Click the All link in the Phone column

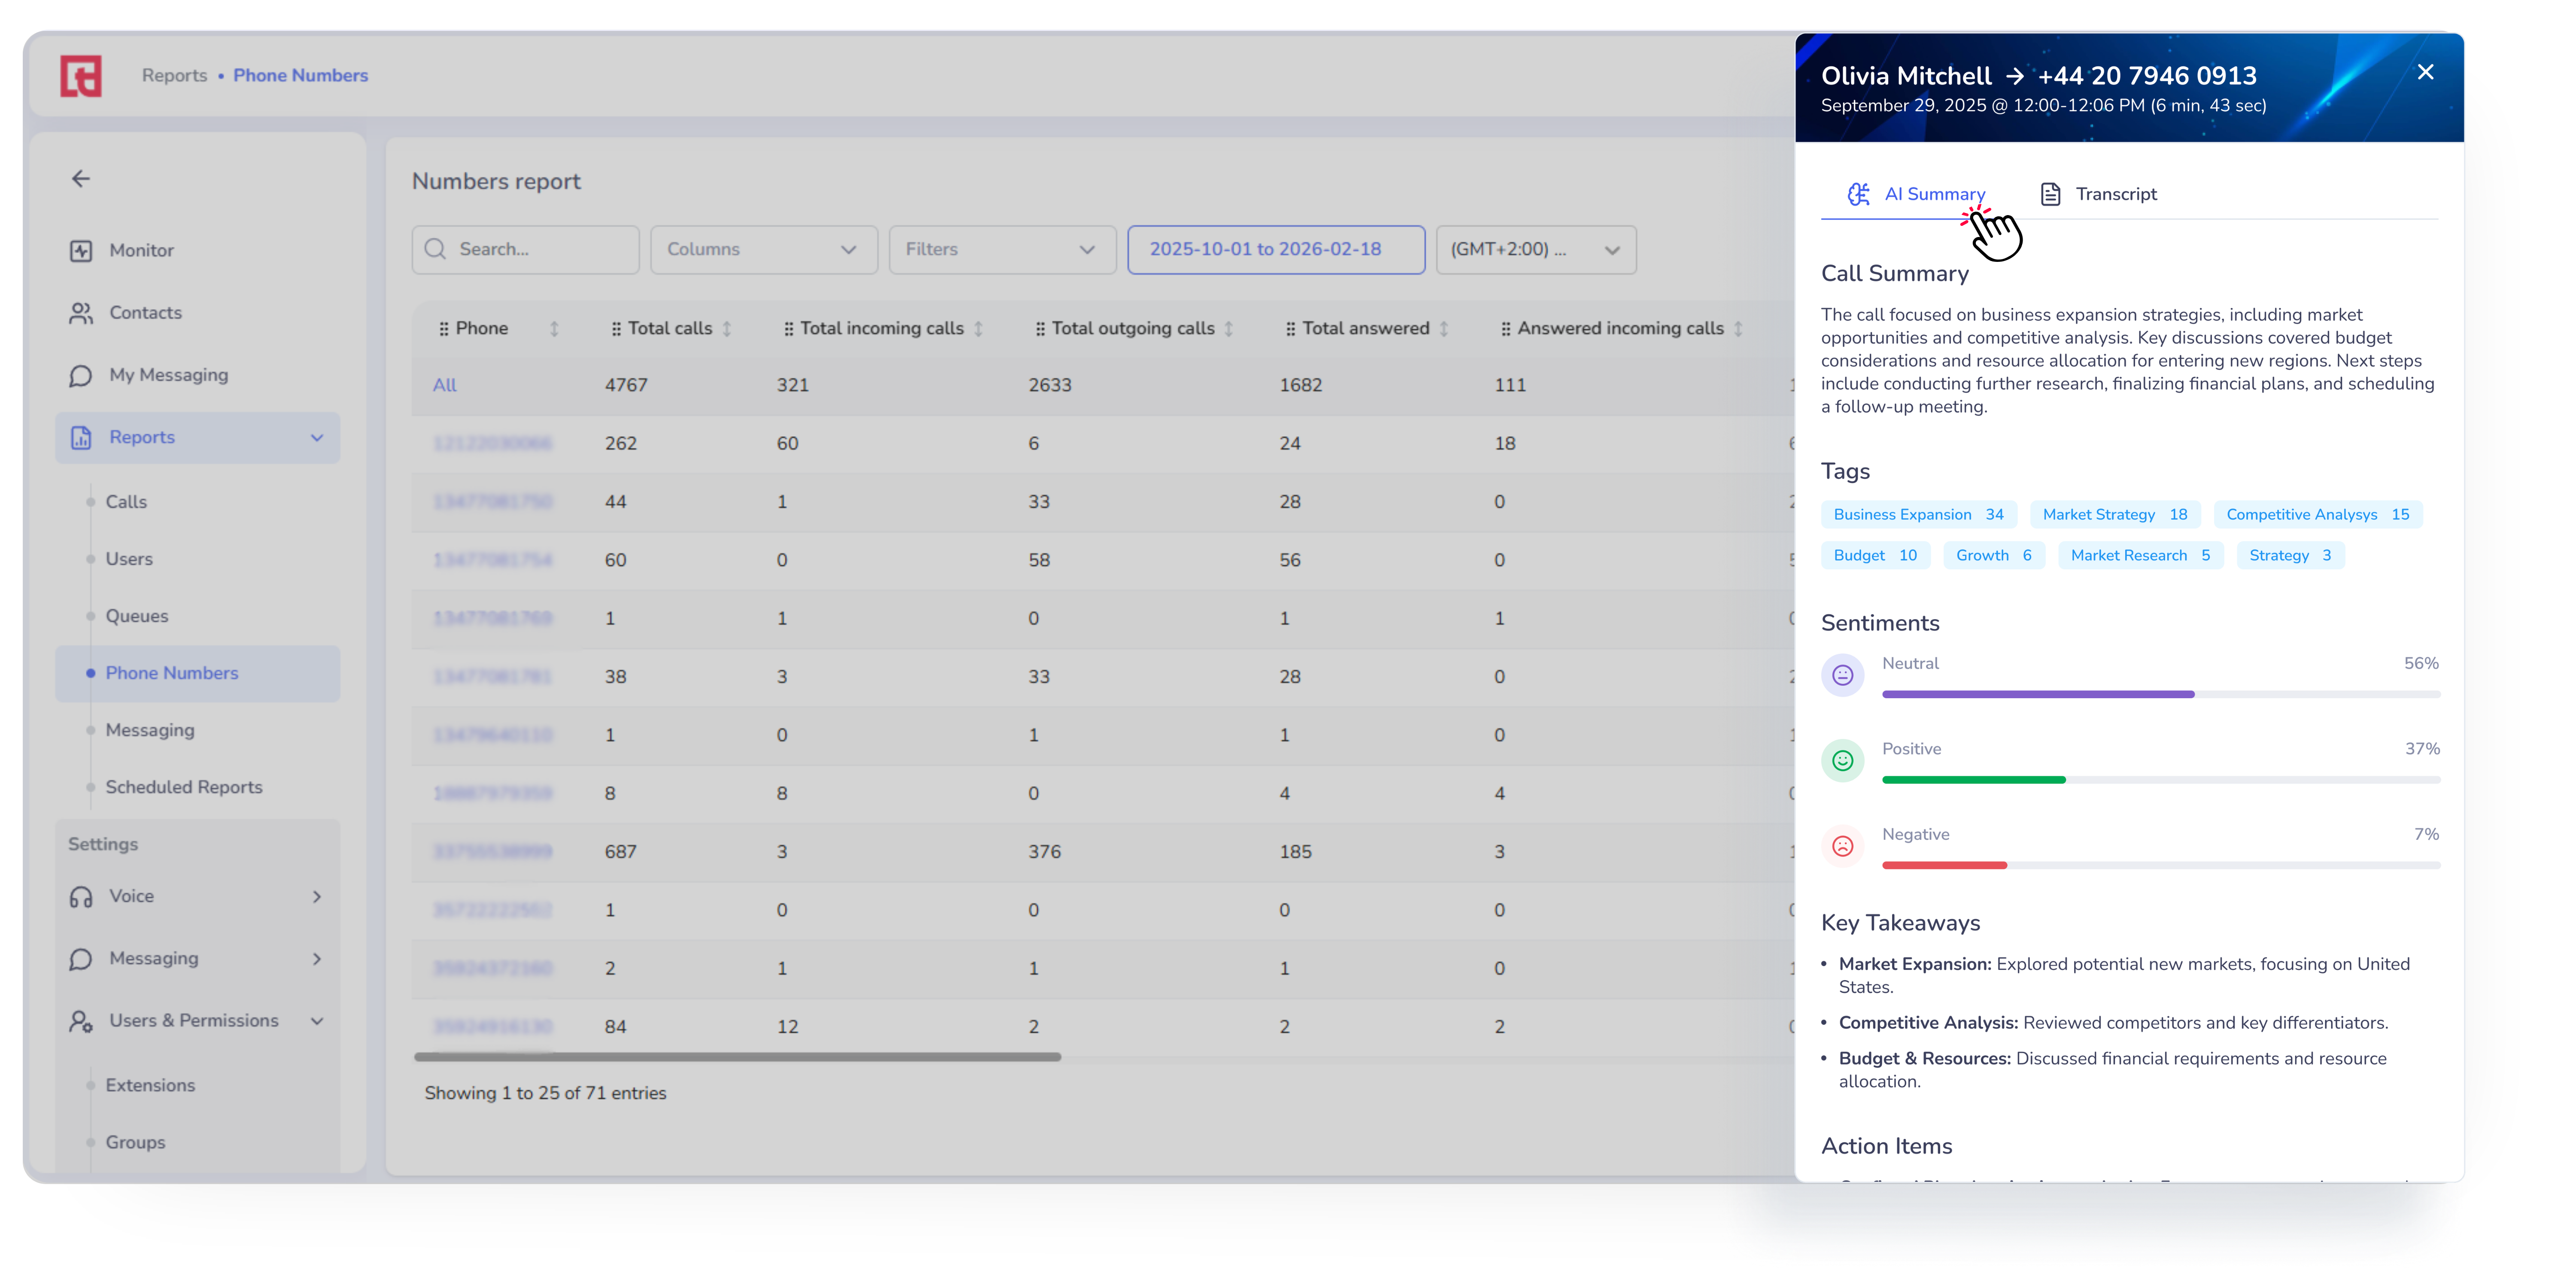click(444, 385)
